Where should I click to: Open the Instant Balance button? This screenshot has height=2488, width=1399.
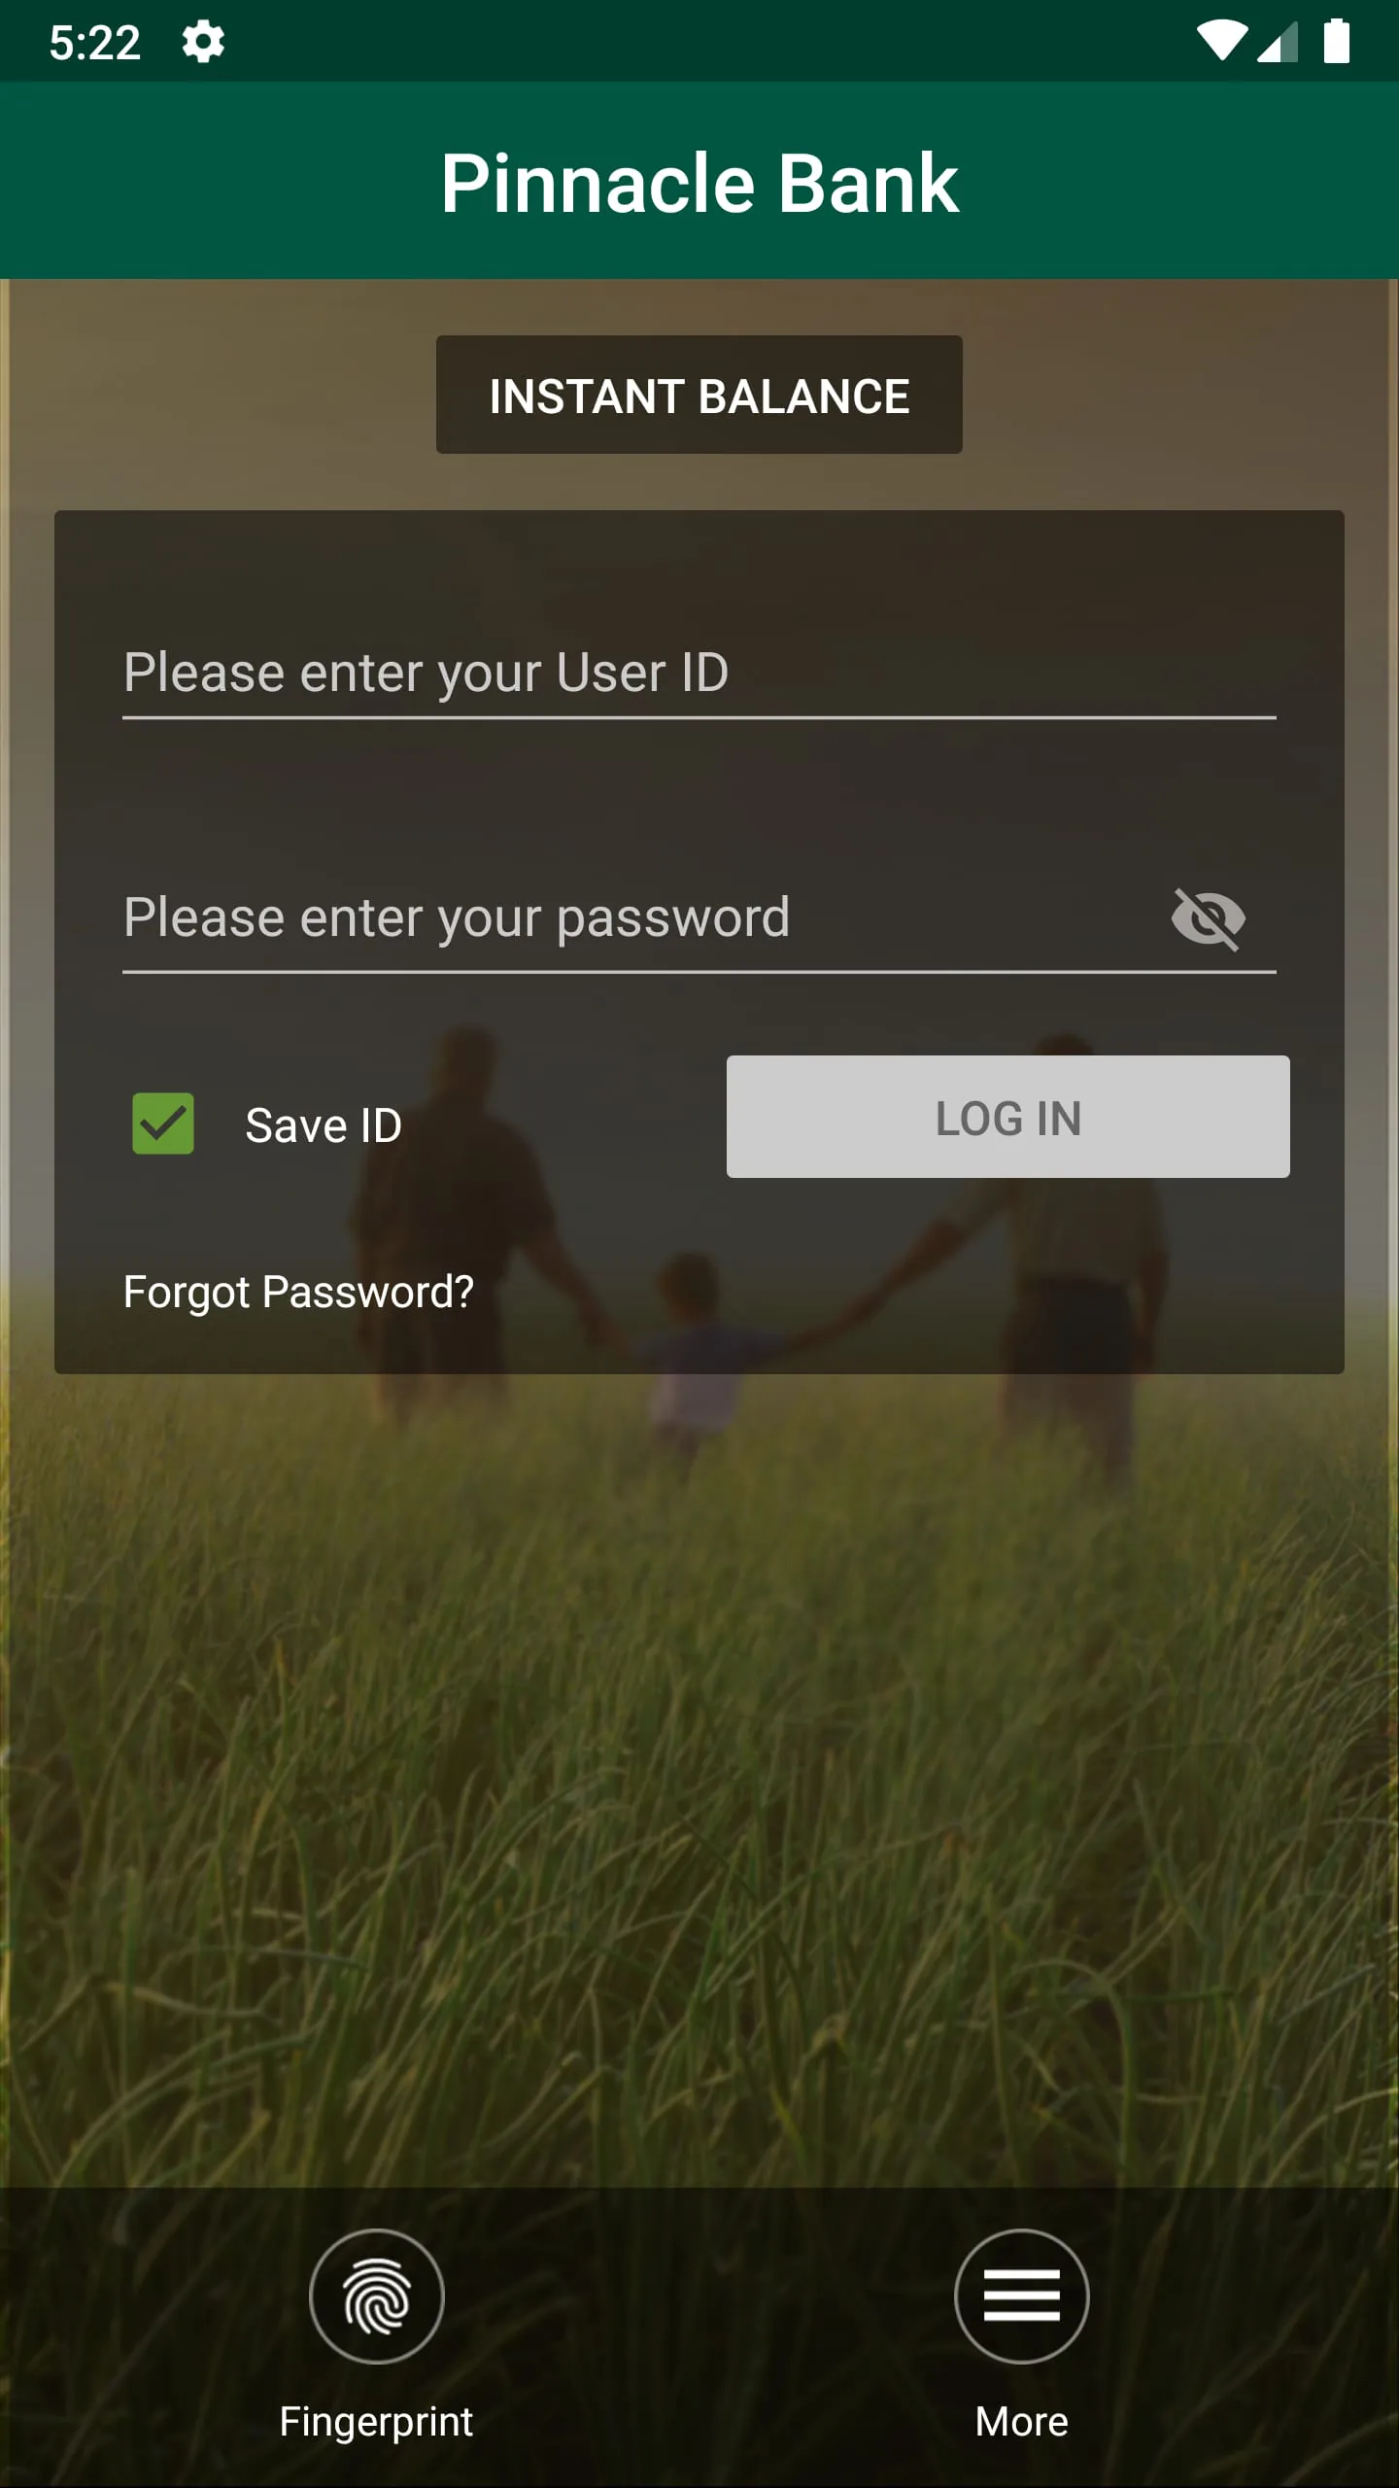(699, 395)
